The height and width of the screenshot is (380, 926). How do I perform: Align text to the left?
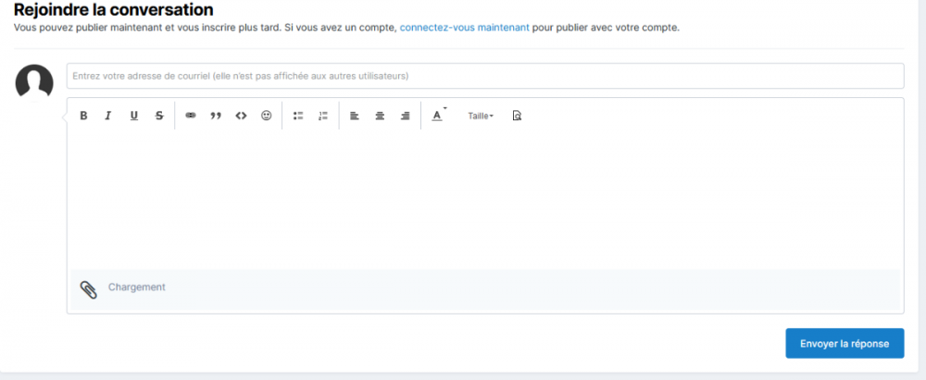(x=355, y=116)
